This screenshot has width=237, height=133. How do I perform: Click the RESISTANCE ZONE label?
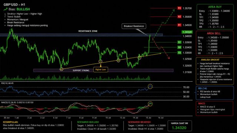(88, 31)
